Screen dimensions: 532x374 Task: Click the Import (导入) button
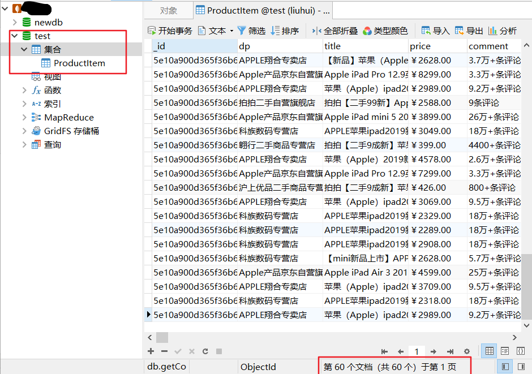pyautogui.click(x=435, y=31)
